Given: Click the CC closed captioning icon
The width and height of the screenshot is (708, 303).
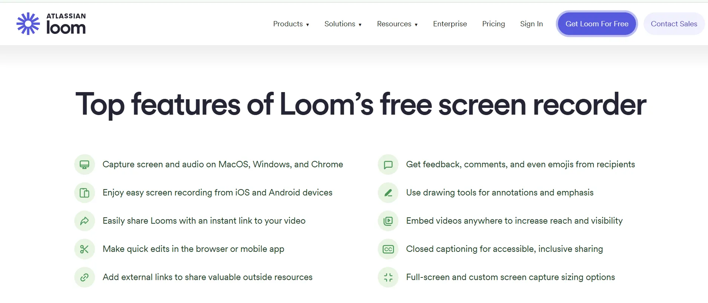Looking at the screenshot, I should [388, 249].
